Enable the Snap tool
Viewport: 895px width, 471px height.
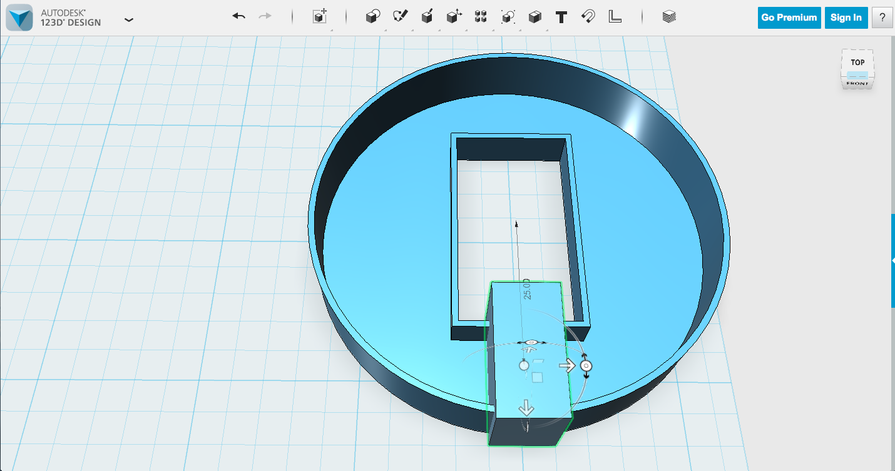[587, 16]
